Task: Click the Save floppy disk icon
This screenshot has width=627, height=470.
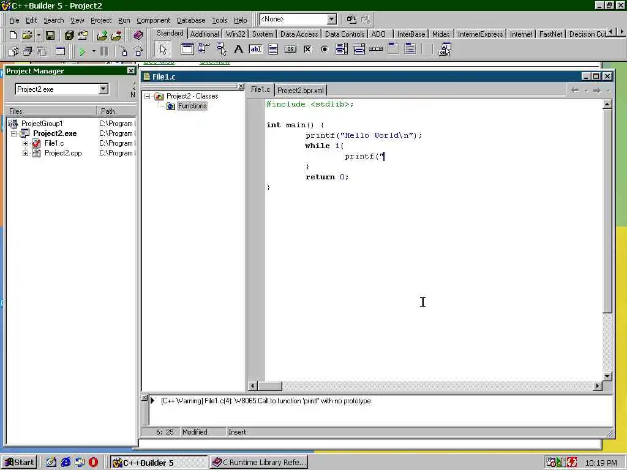Action: point(50,35)
